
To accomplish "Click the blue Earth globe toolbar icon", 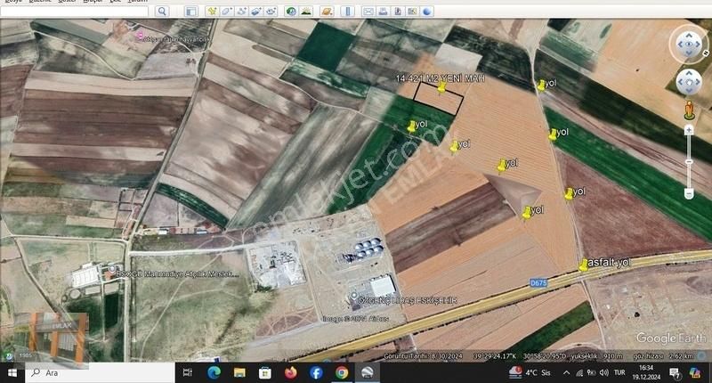I will pos(427,12).
